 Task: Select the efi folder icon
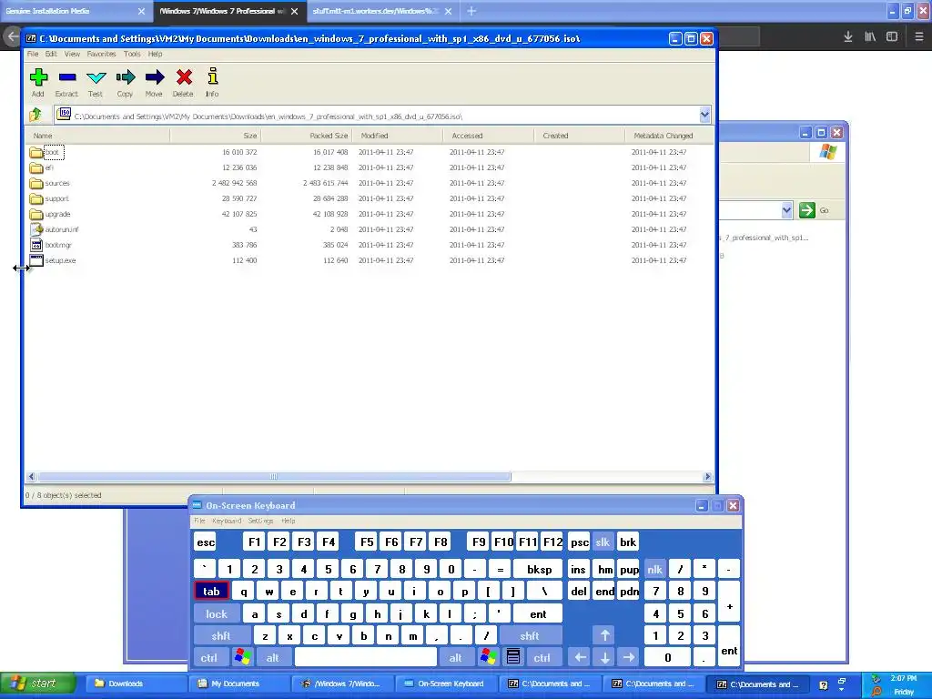pos(35,167)
